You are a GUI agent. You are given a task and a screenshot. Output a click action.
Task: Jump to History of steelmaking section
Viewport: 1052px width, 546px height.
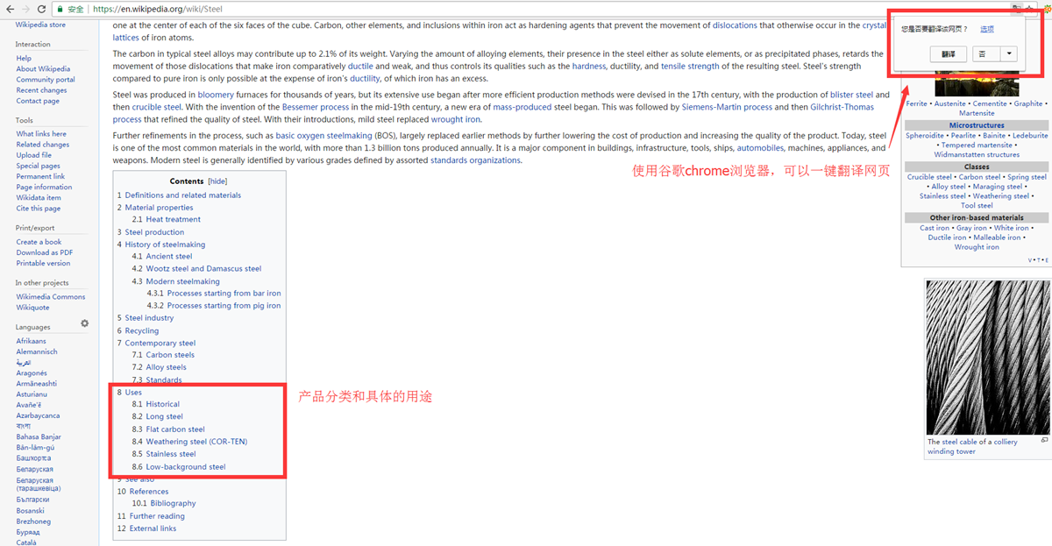pos(165,245)
